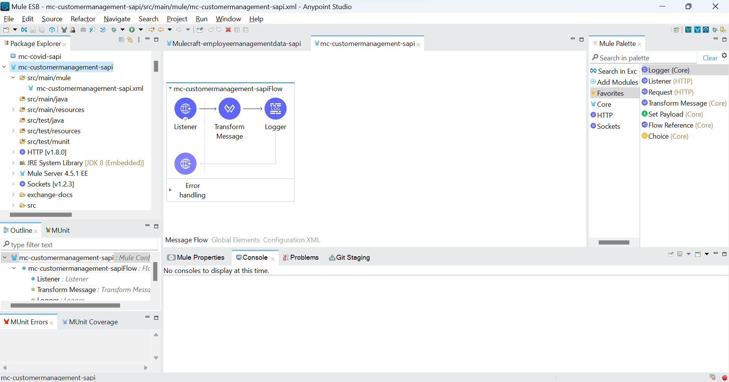Select the Transform Message node in flow
The height and width of the screenshot is (382, 729).
coord(229,109)
